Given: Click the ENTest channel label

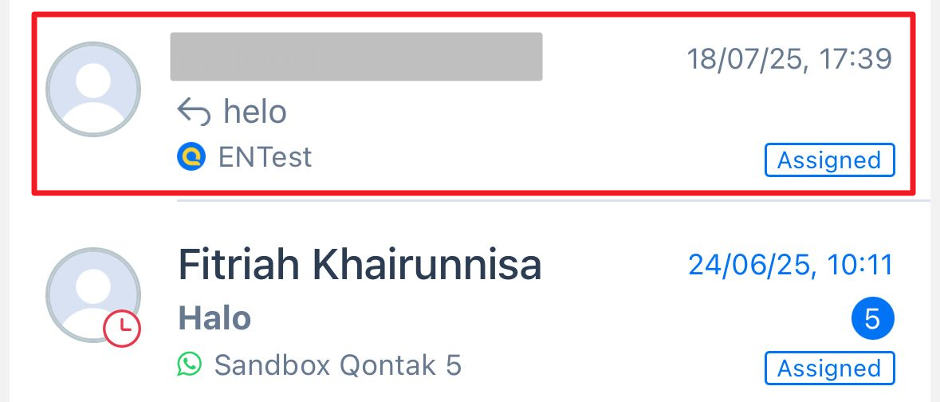Looking at the screenshot, I should click(265, 157).
